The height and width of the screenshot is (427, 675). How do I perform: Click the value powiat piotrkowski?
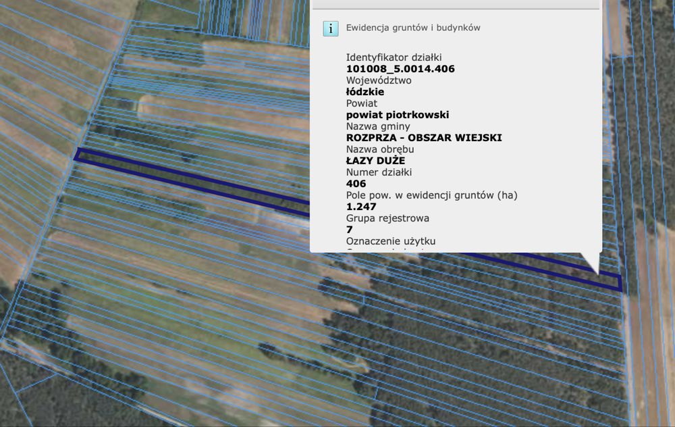tap(398, 115)
